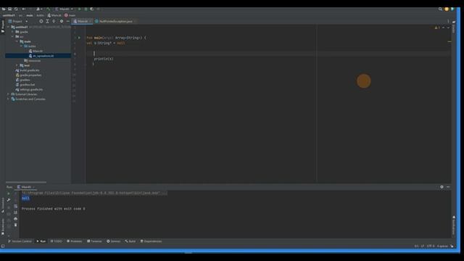Screen dimensions: 464x261
Task: Click the Rerun icon in Run panel
Action: point(9,194)
